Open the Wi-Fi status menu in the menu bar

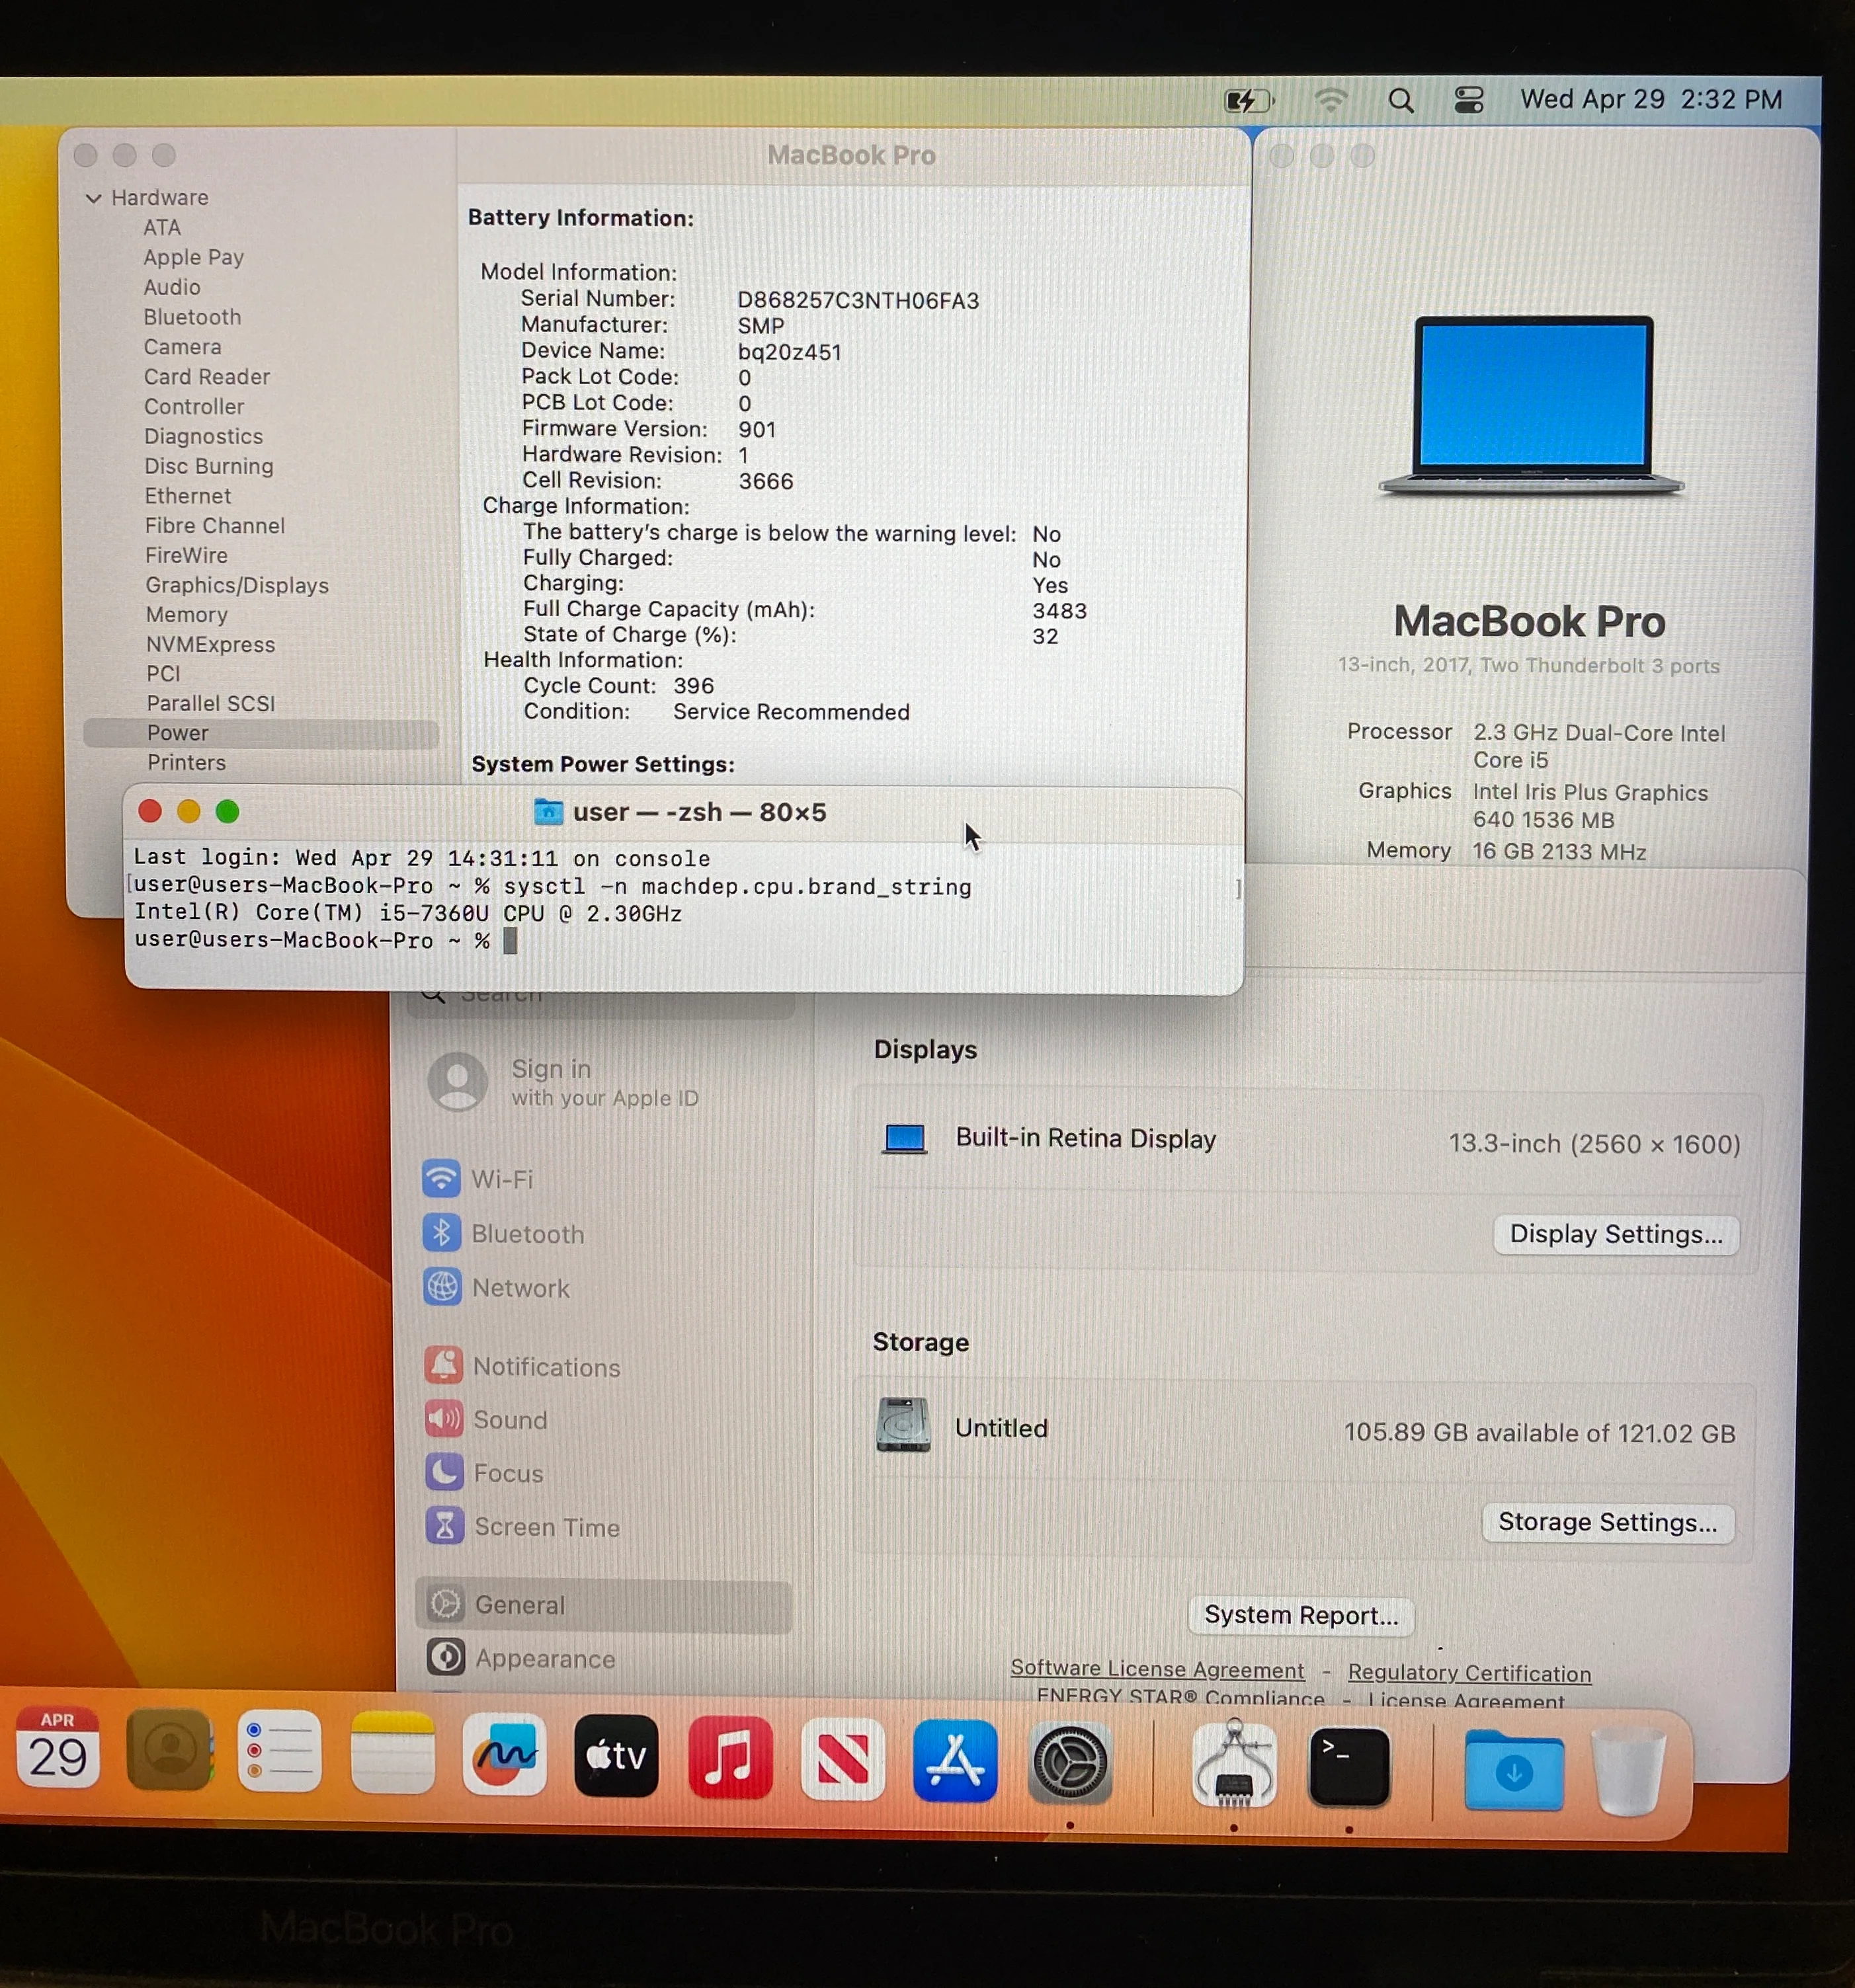pyautogui.click(x=1331, y=100)
